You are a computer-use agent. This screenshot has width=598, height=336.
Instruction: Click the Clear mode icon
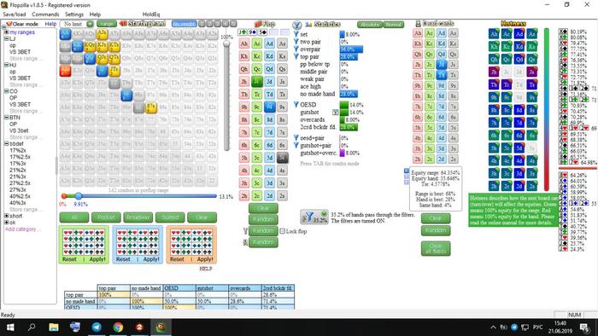click(x=9, y=24)
